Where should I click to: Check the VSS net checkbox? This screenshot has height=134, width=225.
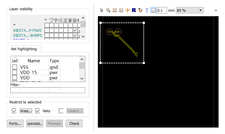pos(14,67)
